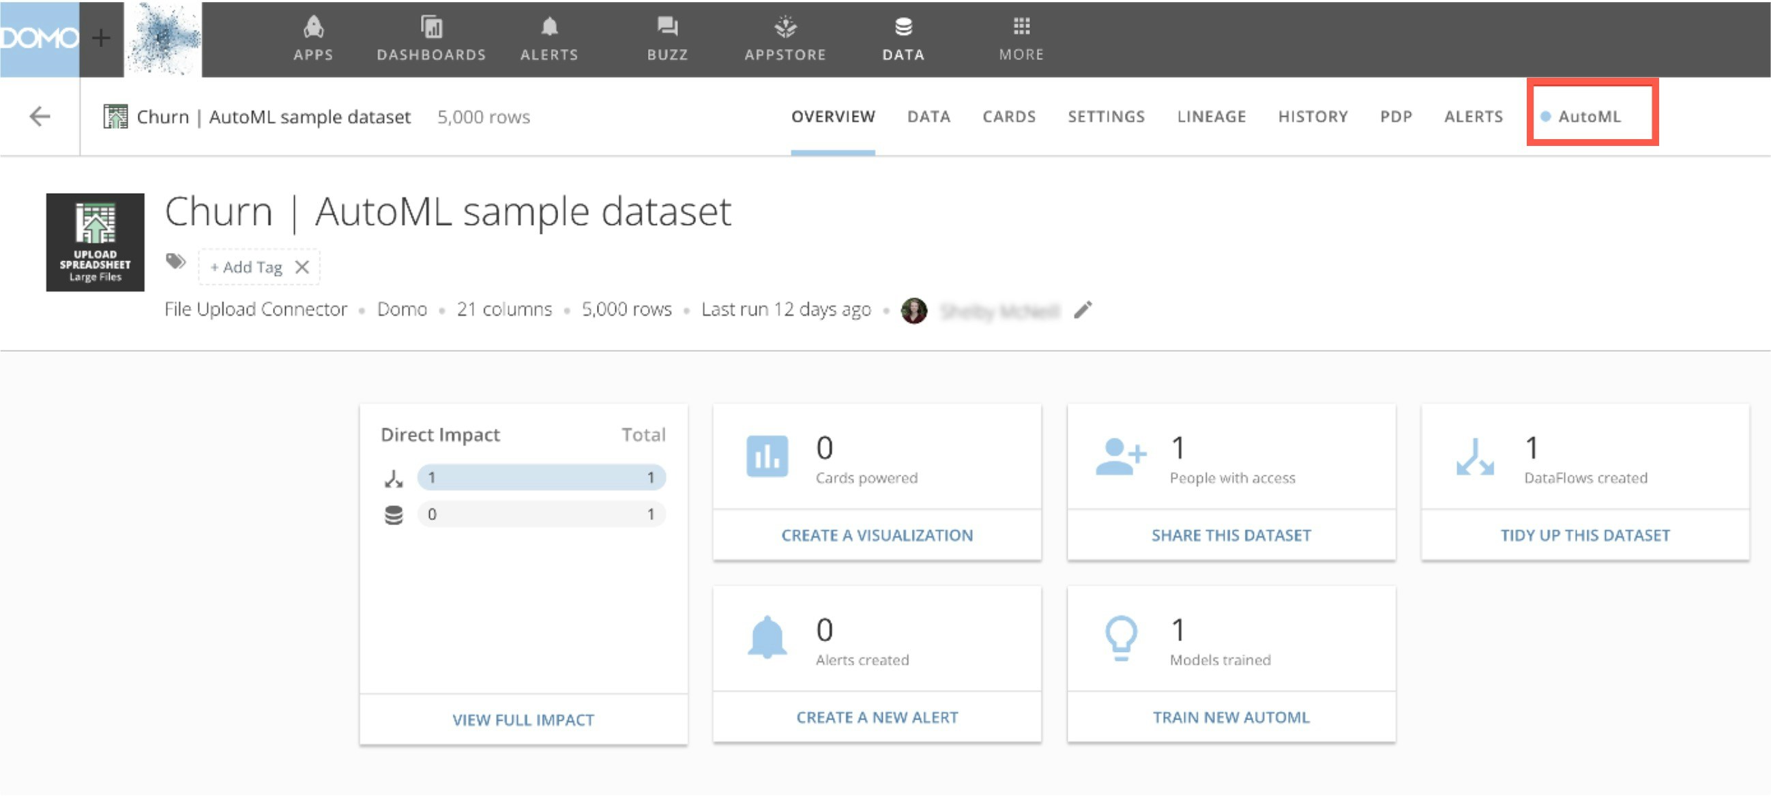The height and width of the screenshot is (802, 1771).
Task: Click the Alerts created bell icon
Action: [767, 637]
